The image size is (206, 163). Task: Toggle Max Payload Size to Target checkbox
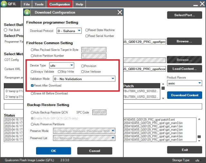(32, 50)
